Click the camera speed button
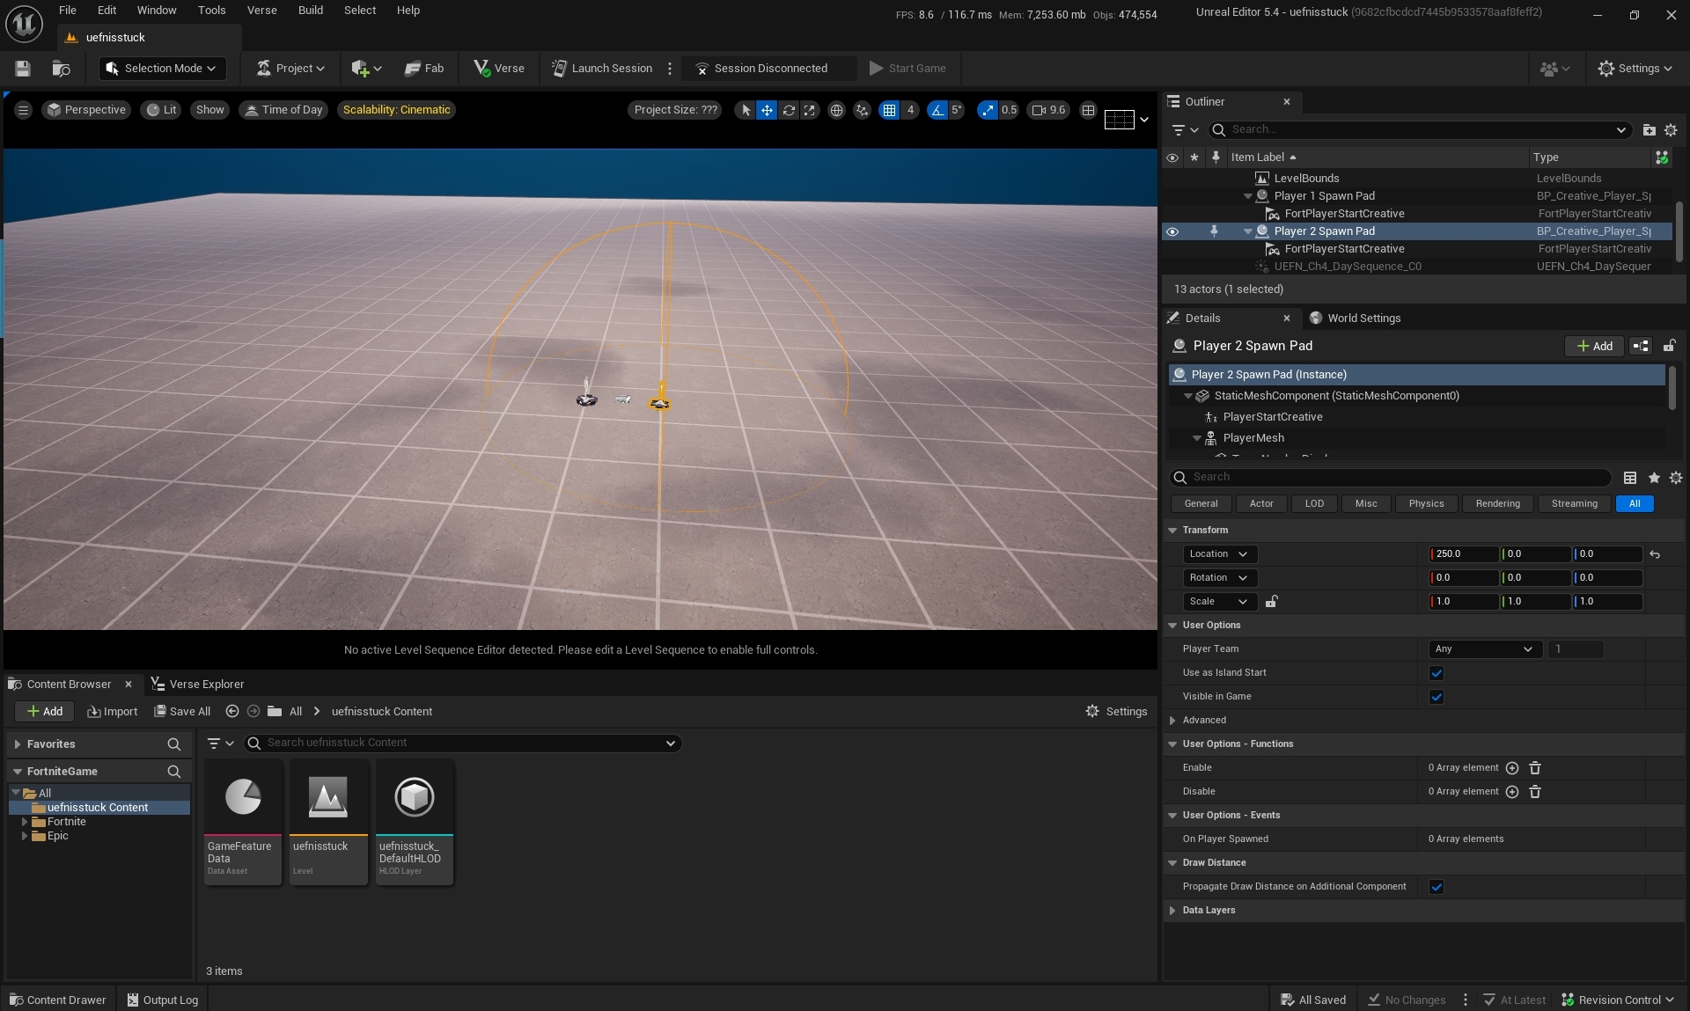This screenshot has height=1011, width=1690. point(1048,110)
